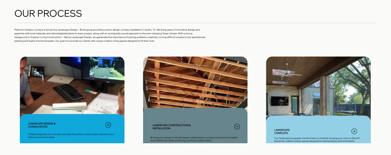
Task: Click the light blue complete card panel
Action: tap(318, 130)
